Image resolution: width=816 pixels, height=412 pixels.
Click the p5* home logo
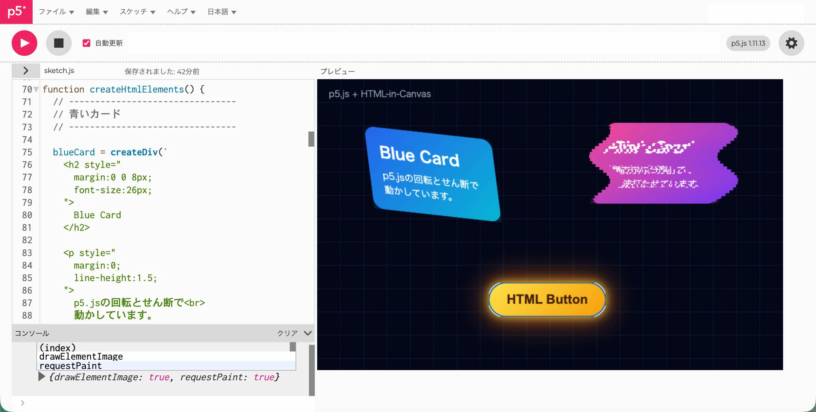pyautogui.click(x=16, y=12)
